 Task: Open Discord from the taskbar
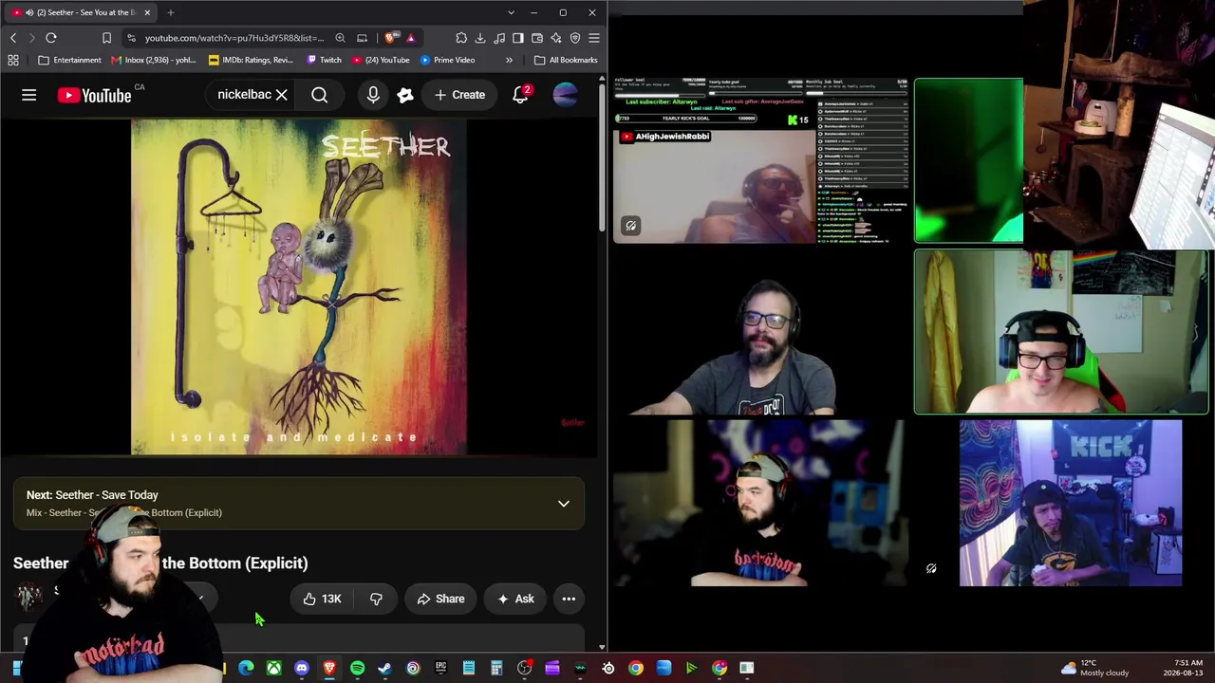tap(302, 668)
